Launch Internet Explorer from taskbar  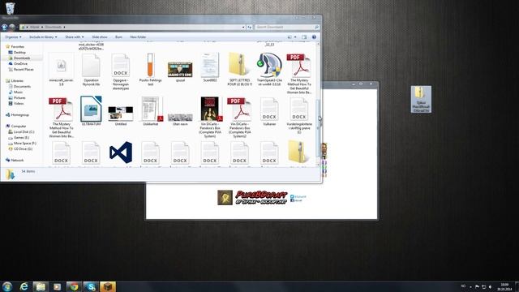(24, 286)
